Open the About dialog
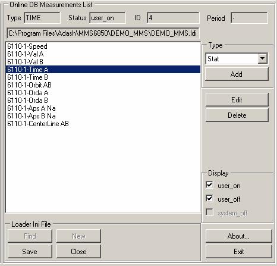The width and height of the screenshot is (277, 266). click(x=239, y=236)
